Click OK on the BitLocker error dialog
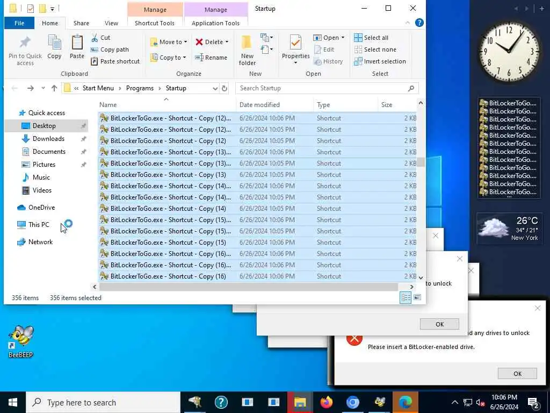This screenshot has height=413, width=550. click(517, 374)
